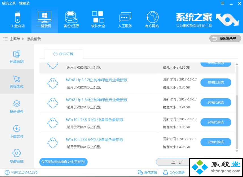Click 适用于双核4G以上机型 under Win8 Up3 64位

pyautogui.click(x=84, y=107)
